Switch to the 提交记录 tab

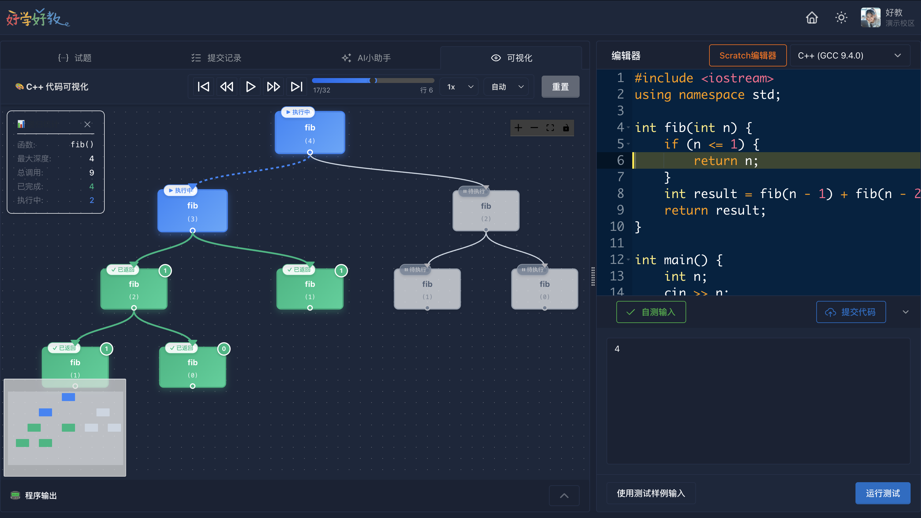coord(217,58)
